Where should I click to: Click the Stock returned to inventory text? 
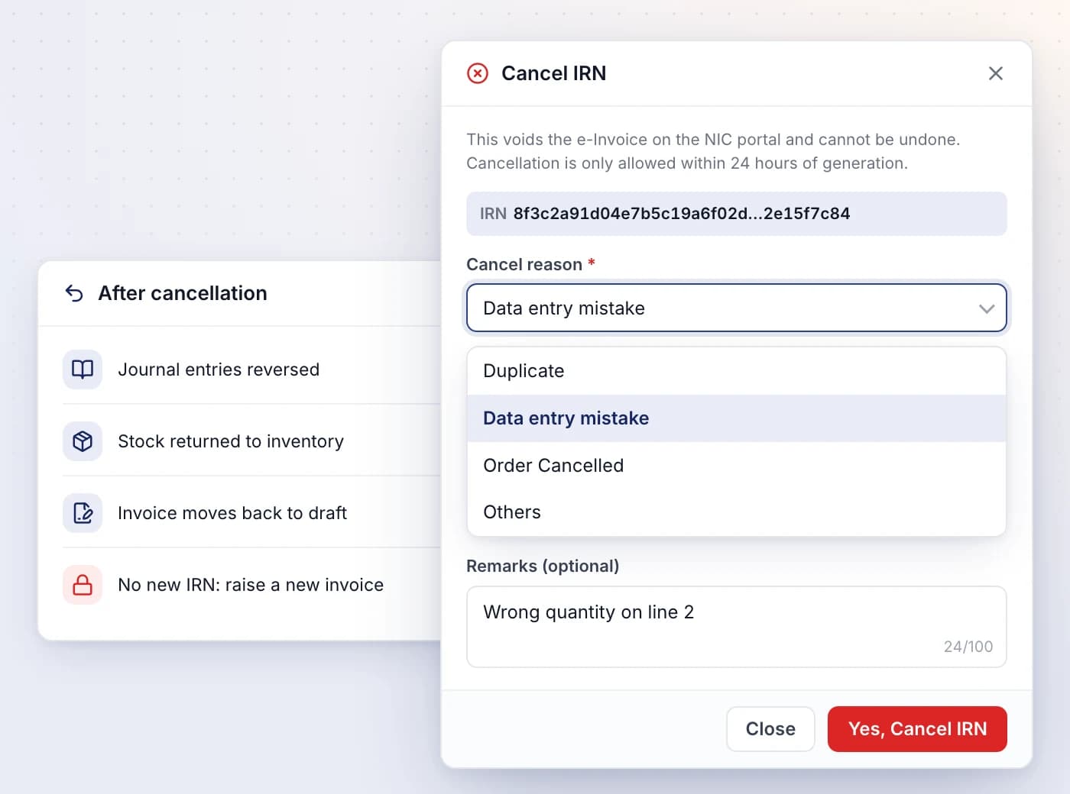(231, 441)
